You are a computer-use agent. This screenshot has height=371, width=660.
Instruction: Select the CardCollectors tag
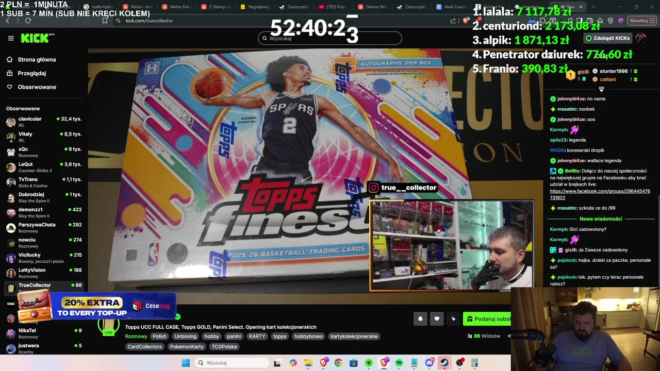[144, 347]
